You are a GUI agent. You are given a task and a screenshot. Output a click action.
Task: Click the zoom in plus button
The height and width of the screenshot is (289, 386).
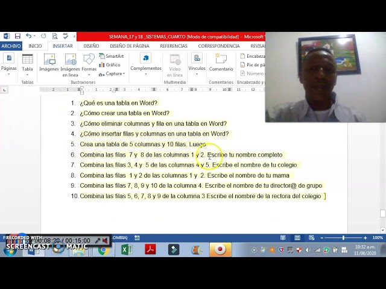click(x=365, y=238)
